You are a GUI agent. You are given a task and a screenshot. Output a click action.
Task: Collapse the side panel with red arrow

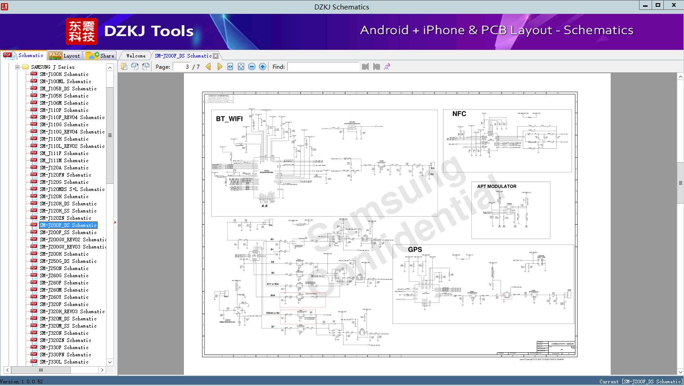click(x=115, y=222)
